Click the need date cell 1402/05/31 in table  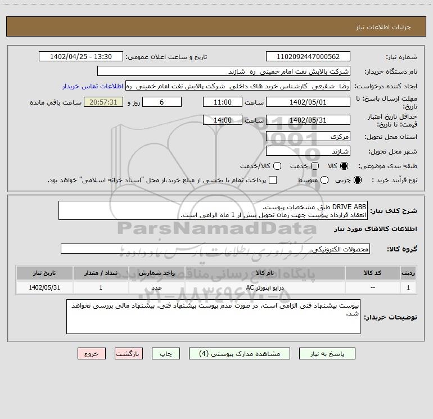(x=44, y=287)
